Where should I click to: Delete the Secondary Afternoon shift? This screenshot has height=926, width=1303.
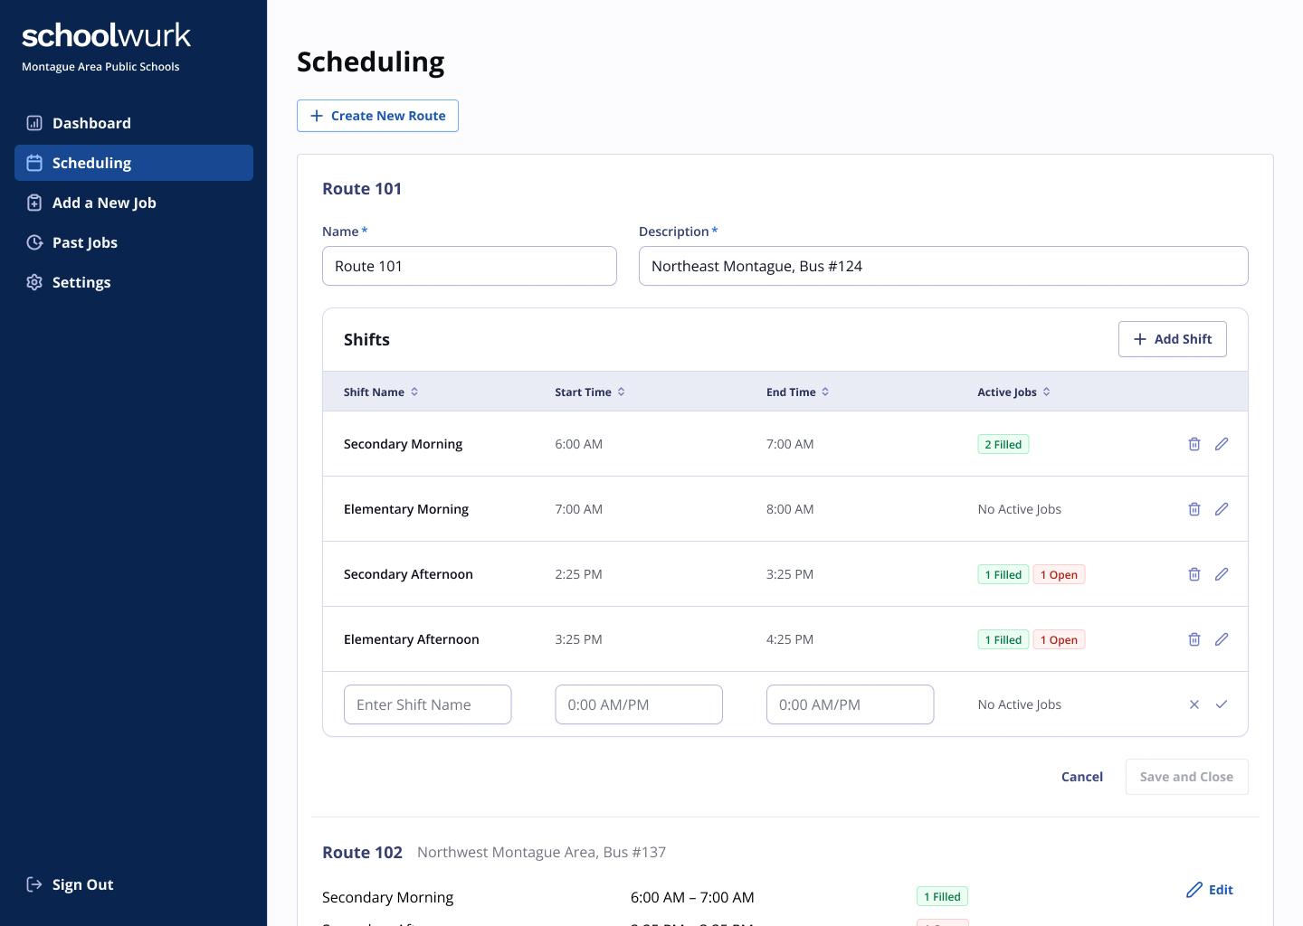pyautogui.click(x=1194, y=574)
